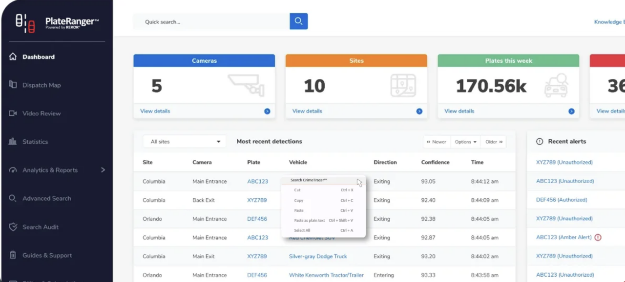This screenshot has width=625, height=282.
Task: Open Search Audit in the sidebar
Action: (41, 227)
